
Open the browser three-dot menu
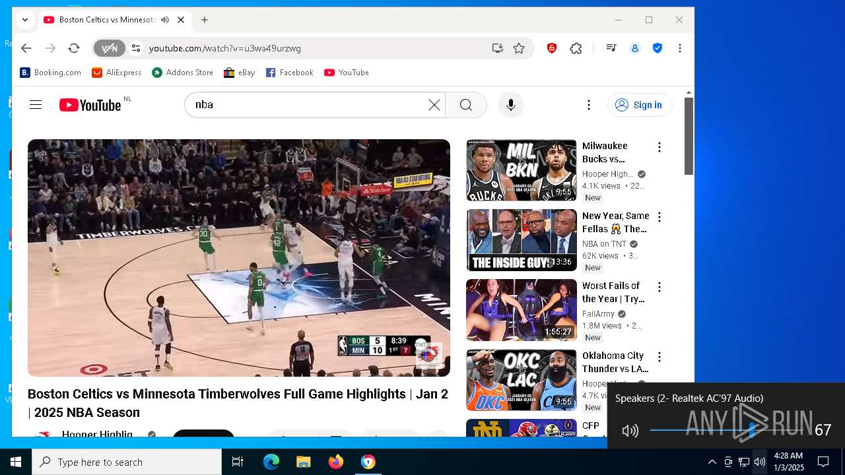(679, 48)
